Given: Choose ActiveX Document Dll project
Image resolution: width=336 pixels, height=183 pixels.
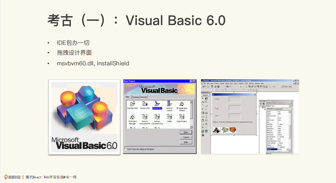Looking at the screenshot, I should pyautogui.click(x=145, y=119).
